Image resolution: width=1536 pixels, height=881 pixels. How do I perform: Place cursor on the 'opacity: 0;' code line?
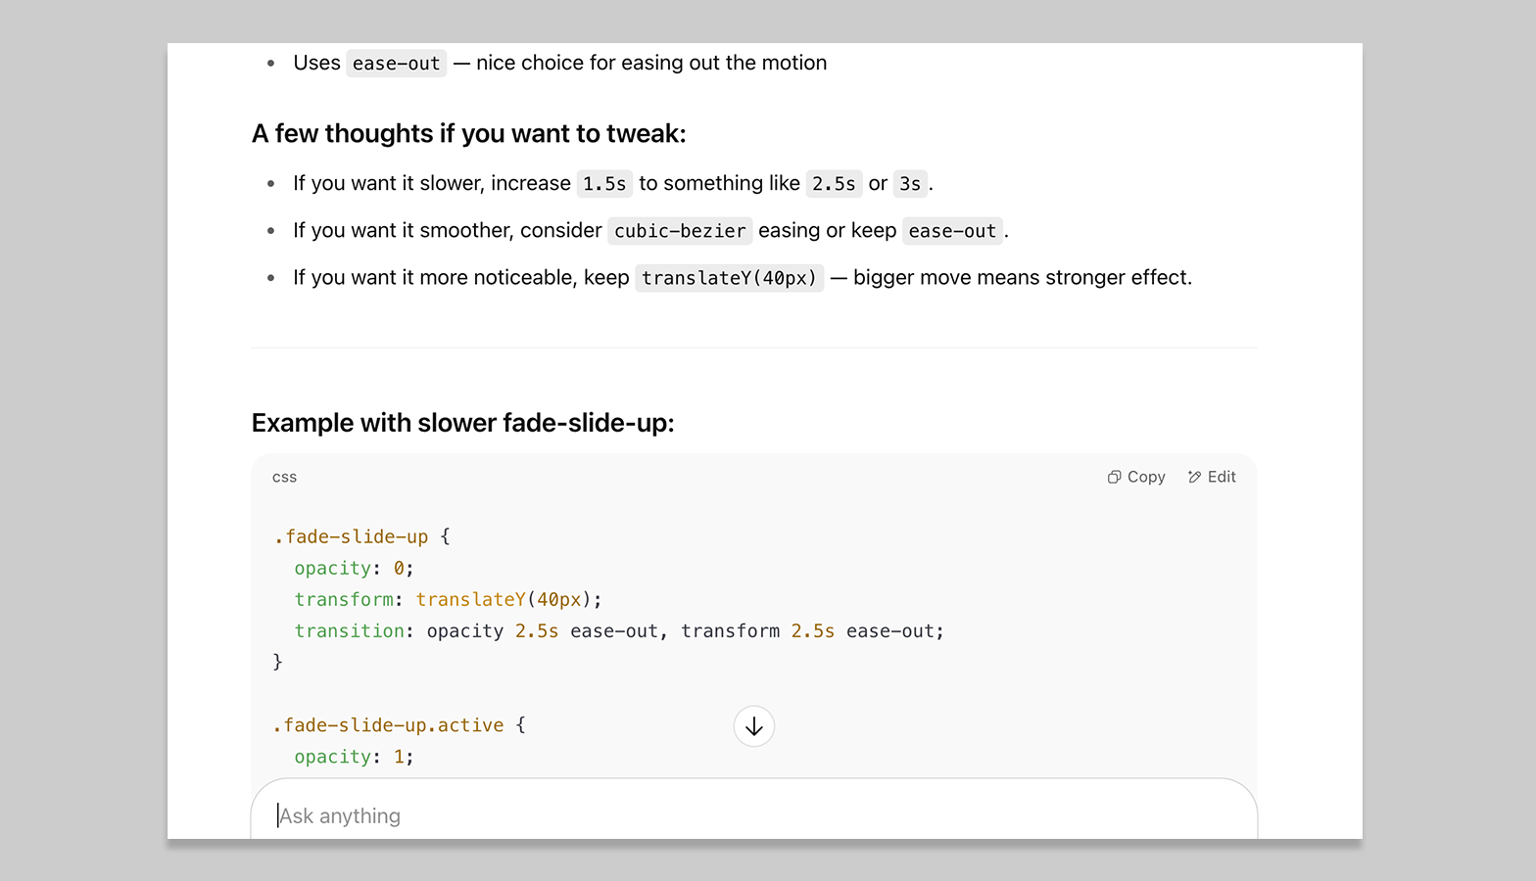[354, 568]
